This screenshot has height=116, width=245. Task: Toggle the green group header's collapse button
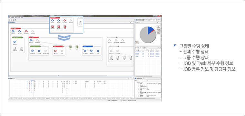coord(22,37)
